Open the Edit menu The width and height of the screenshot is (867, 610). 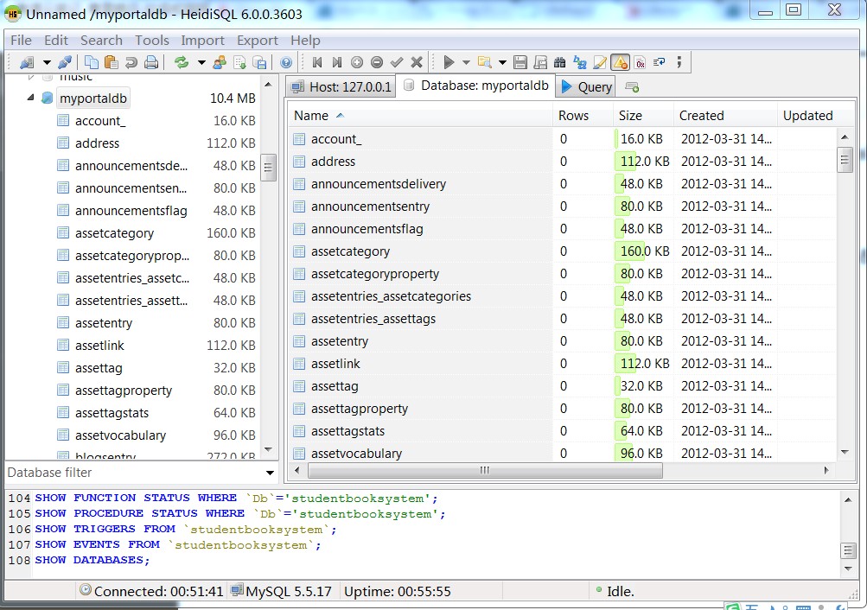(x=56, y=41)
